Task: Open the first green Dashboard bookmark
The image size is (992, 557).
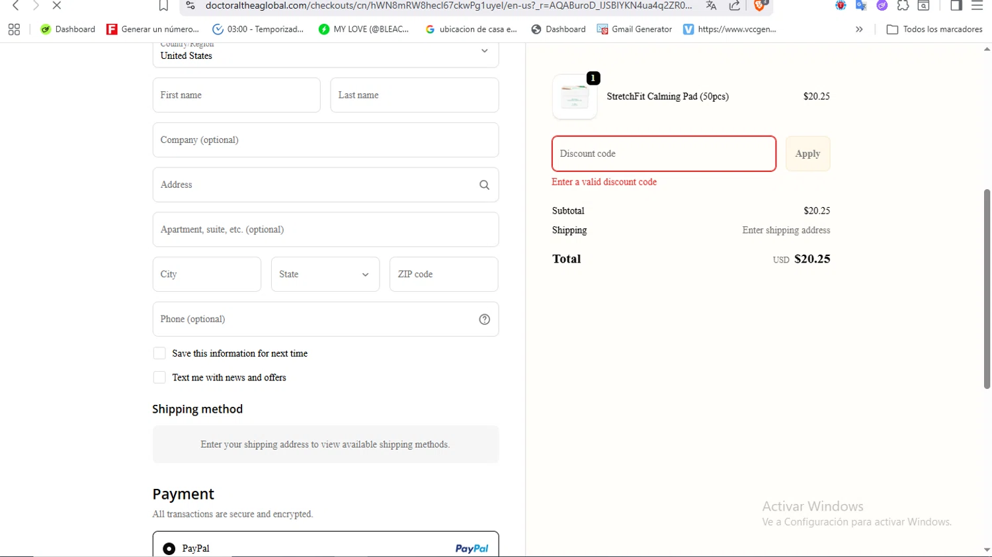Action: 67,29
